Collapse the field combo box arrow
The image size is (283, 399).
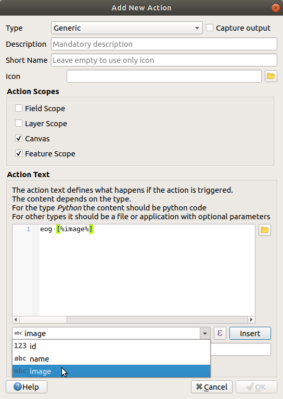205,334
